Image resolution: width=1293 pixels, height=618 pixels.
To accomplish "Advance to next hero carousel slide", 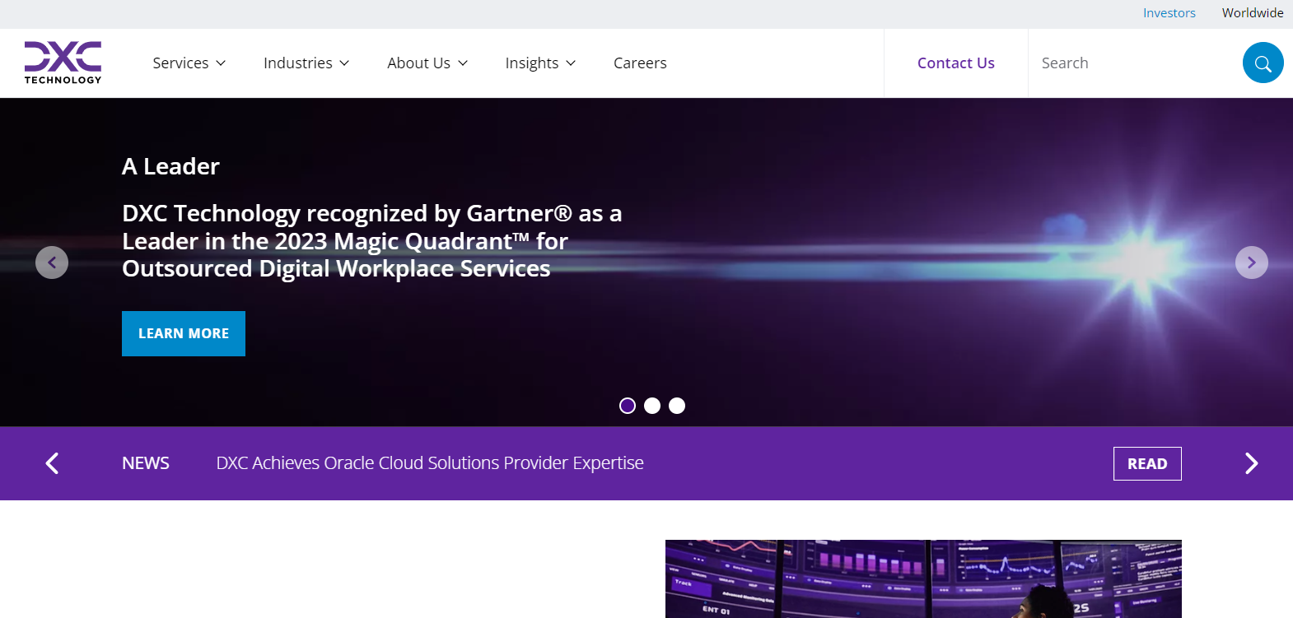I will tap(1251, 263).
